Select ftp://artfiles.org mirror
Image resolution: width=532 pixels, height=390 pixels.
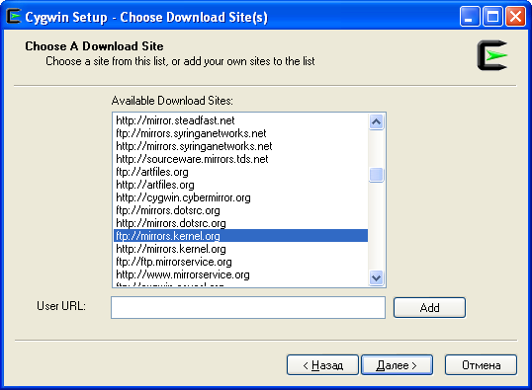pyautogui.click(x=240, y=172)
